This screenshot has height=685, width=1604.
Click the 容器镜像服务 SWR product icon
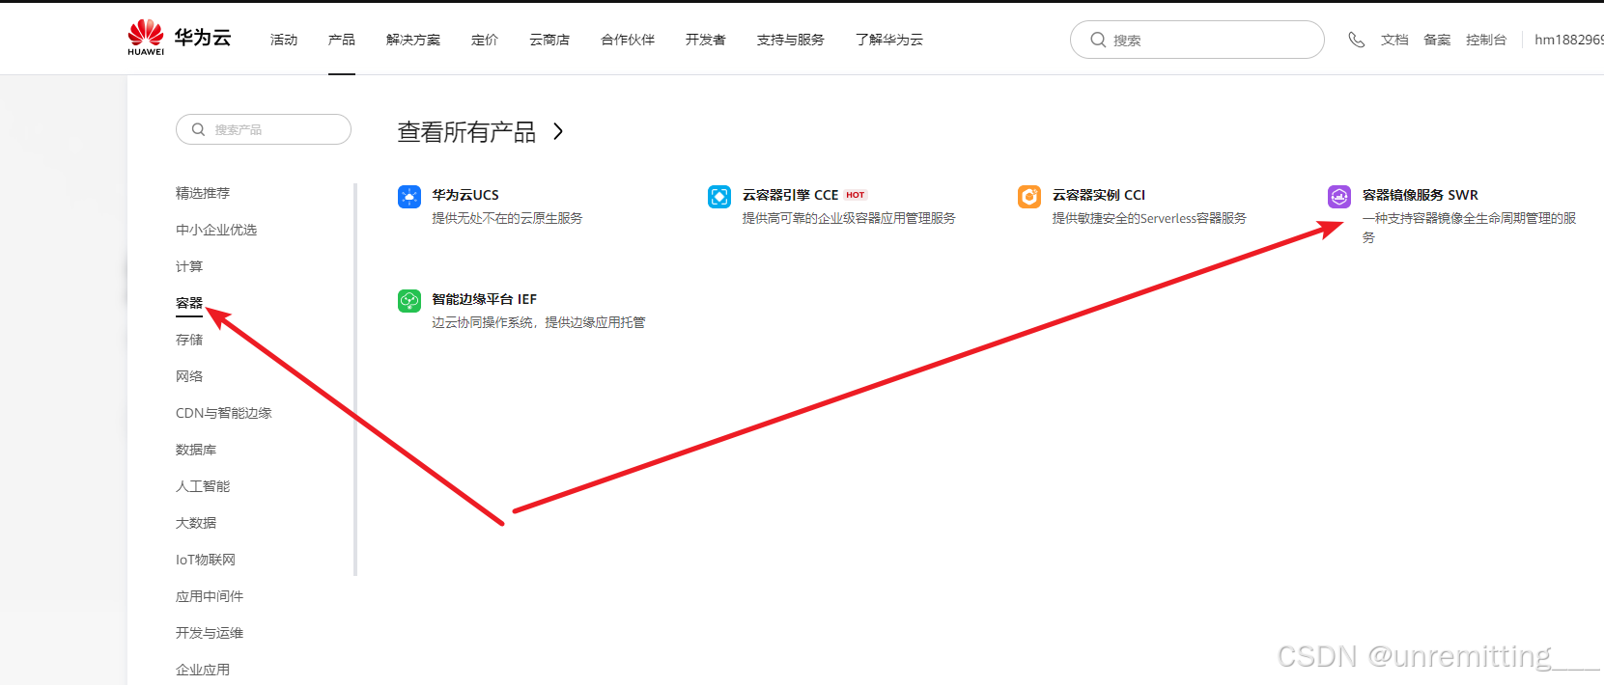tap(1339, 197)
